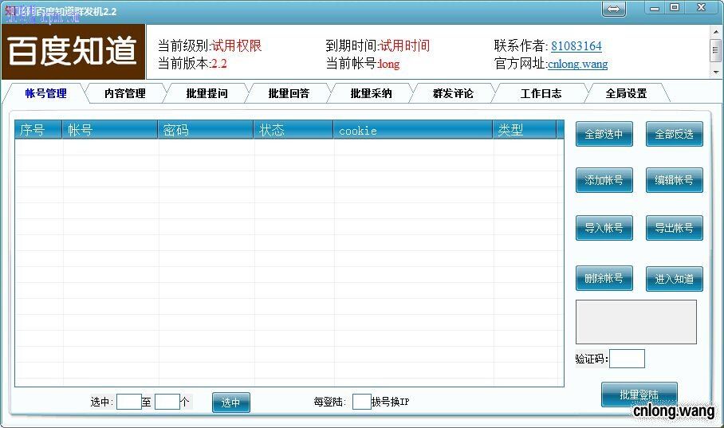The height and width of the screenshot is (428, 724).
Task: Click the 全部反选 button
Action: coord(674,134)
